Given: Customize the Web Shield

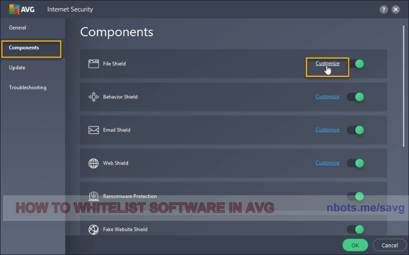Looking at the screenshot, I should (327, 163).
